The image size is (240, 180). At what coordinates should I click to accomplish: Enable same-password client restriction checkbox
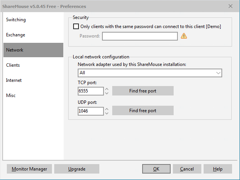tap(76, 27)
